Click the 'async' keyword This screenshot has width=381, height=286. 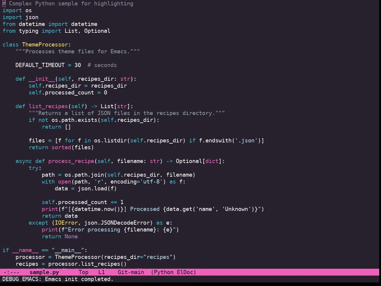[24, 161]
